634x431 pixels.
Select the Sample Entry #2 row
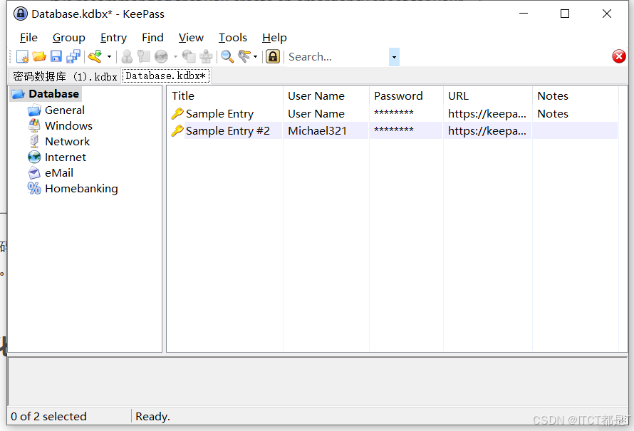(221, 130)
